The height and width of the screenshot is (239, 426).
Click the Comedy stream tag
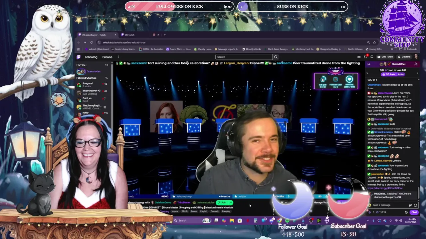[214, 211]
